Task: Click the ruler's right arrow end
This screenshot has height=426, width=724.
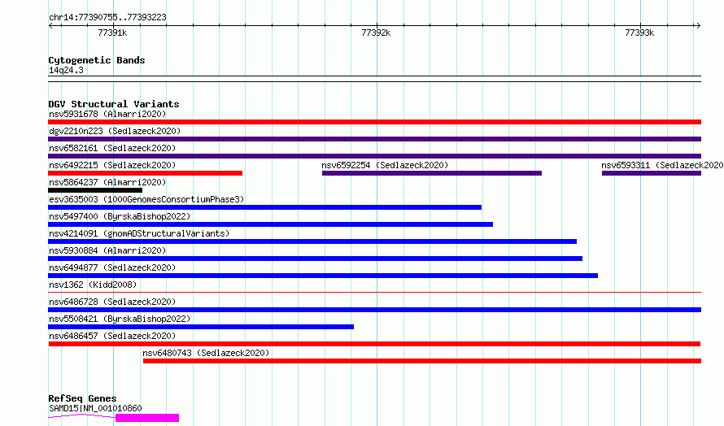Action: click(698, 26)
